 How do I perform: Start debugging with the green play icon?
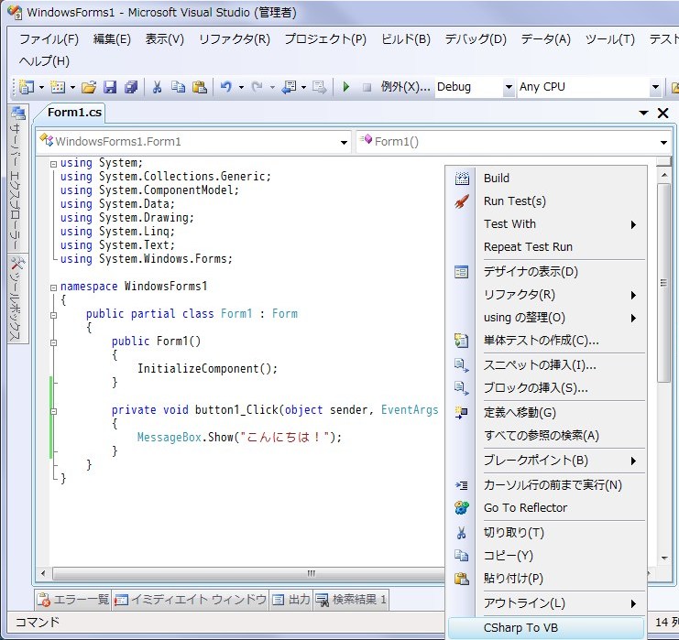[346, 87]
